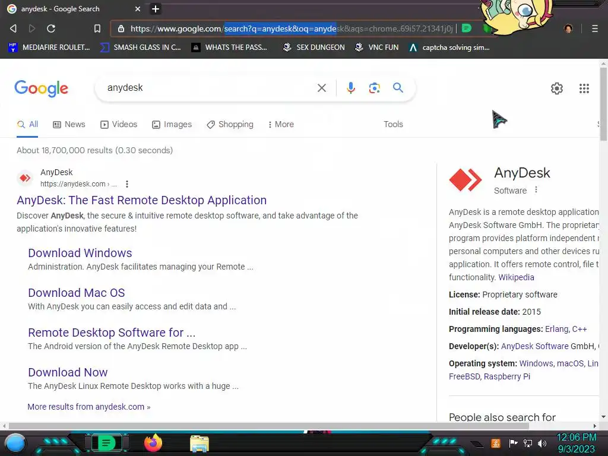Start voice search with microphone icon
Screen dimensions: 608x456
350,88
